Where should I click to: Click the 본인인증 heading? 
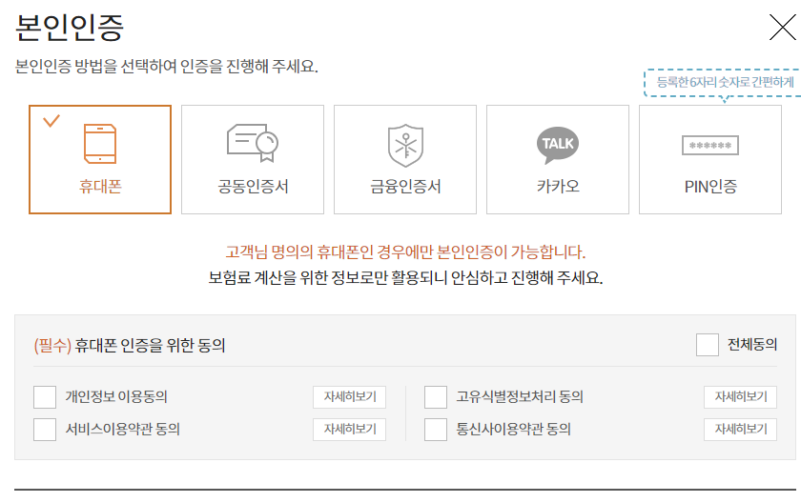click(70, 28)
